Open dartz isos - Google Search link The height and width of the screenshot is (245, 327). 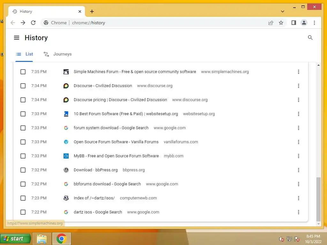[98, 212]
